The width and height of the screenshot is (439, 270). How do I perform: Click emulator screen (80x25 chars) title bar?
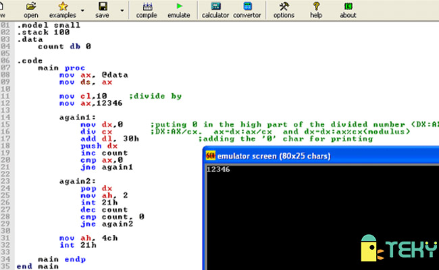(321, 155)
